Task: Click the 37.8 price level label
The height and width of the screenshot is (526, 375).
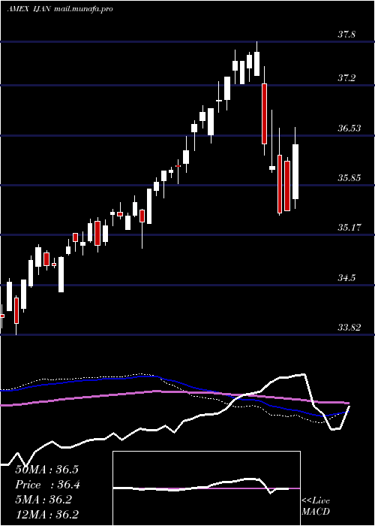Action: coord(346,35)
